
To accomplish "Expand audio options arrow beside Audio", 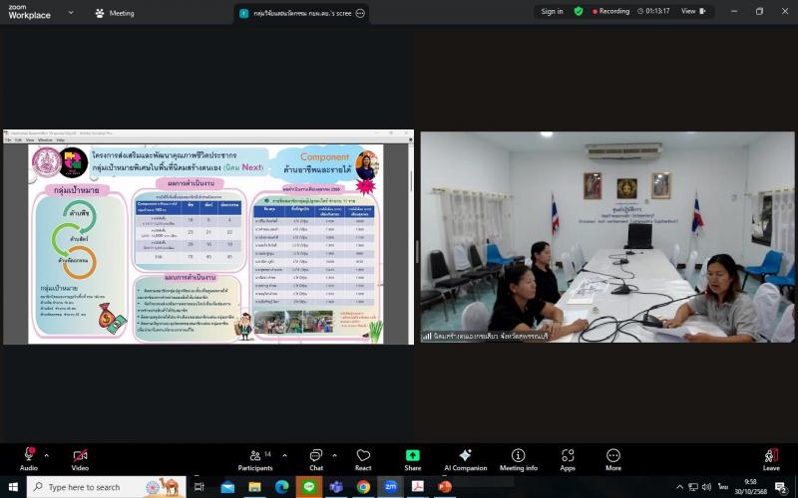I will (46, 455).
